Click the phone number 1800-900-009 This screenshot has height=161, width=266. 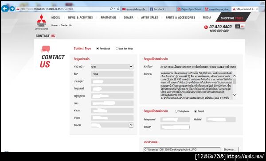[219, 31]
